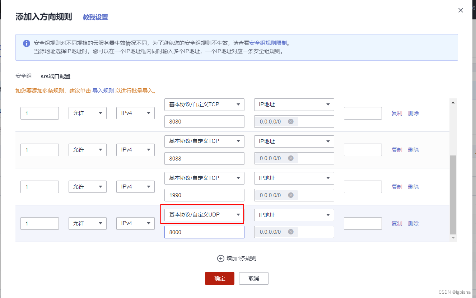Open the IPv4 type dropdown in the 1990 row
The height and width of the screenshot is (298, 476).
[135, 187]
